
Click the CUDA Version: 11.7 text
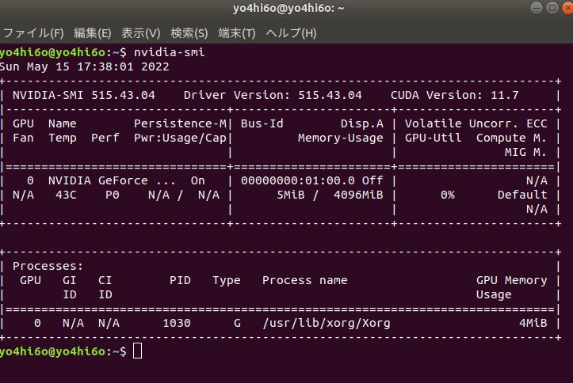tap(455, 95)
